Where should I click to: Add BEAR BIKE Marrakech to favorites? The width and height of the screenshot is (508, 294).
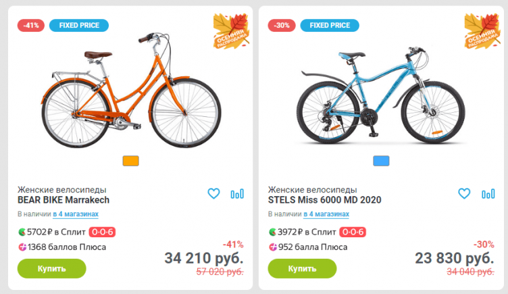pyautogui.click(x=213, y=194)
